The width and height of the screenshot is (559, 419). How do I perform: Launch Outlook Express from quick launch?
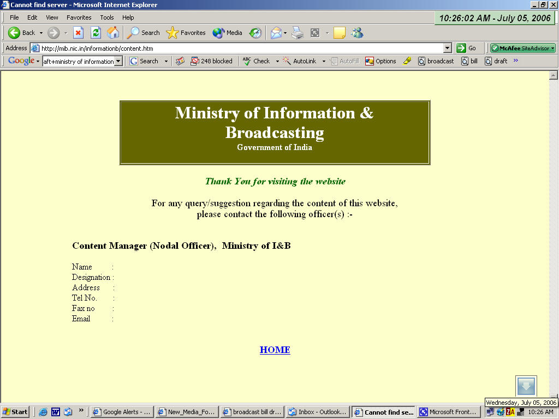coord(68,412)
